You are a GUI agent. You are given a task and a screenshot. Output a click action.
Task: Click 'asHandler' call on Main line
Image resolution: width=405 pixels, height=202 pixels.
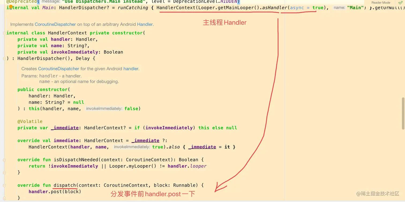click(x=275, y=8)
